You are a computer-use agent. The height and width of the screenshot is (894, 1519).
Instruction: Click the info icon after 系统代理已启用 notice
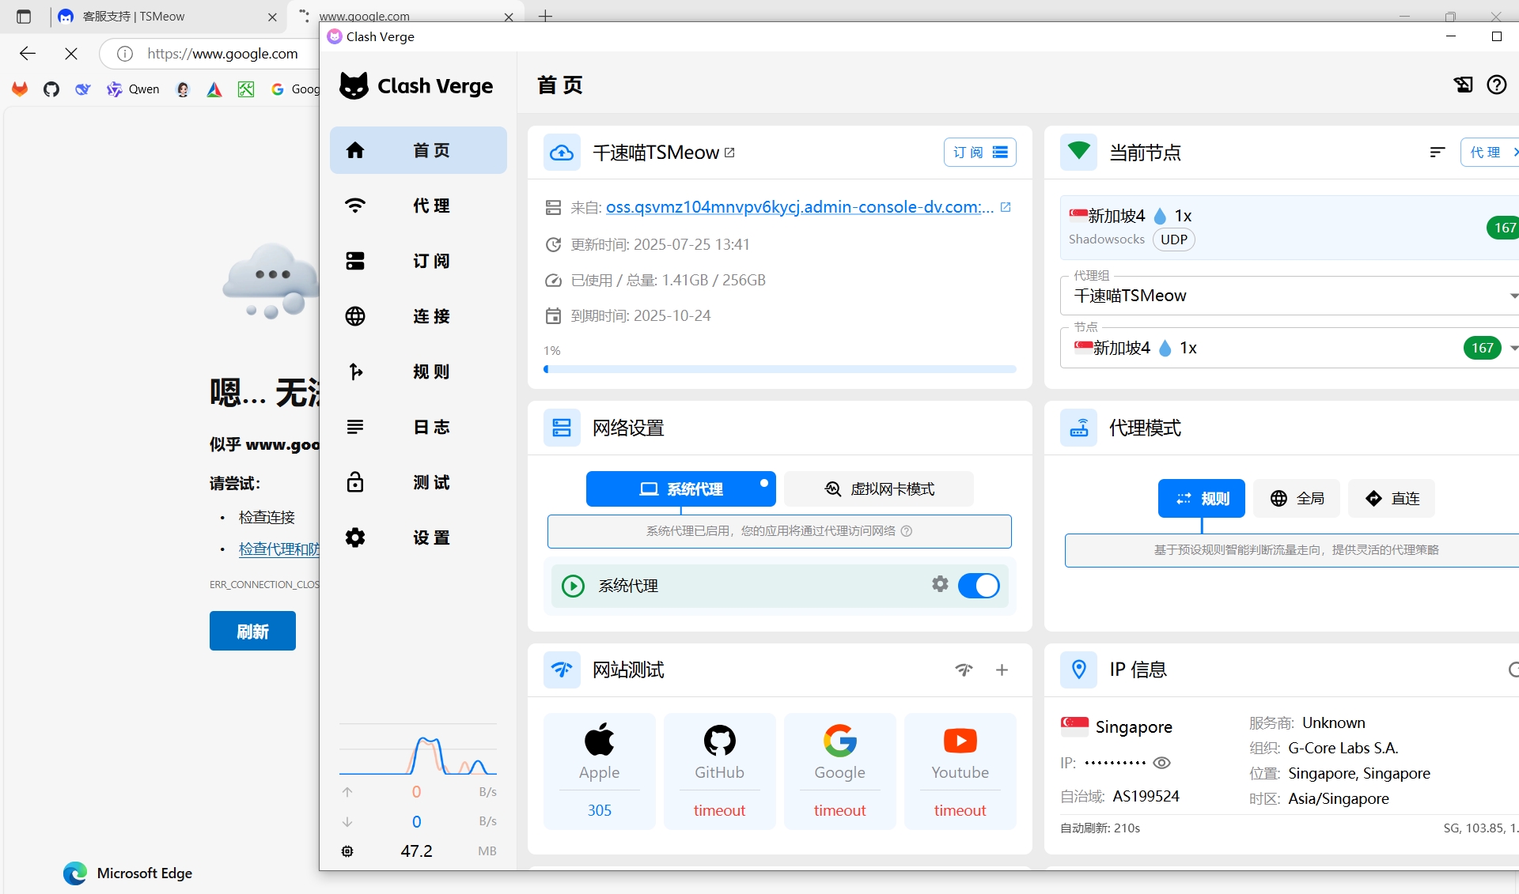coord(907,531)
